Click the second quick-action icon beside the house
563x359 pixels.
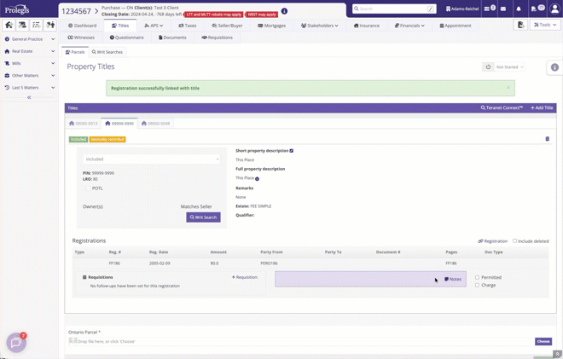(23, 25)
